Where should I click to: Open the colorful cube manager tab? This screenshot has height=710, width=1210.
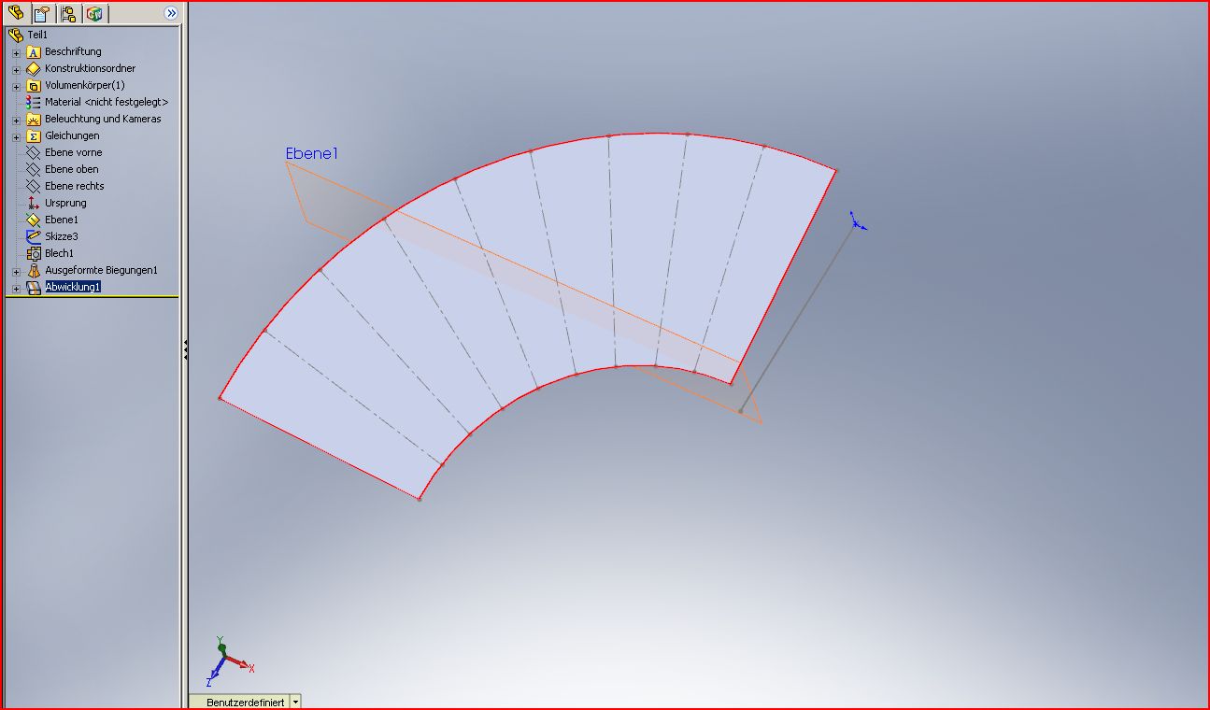[x=94, y=13]
